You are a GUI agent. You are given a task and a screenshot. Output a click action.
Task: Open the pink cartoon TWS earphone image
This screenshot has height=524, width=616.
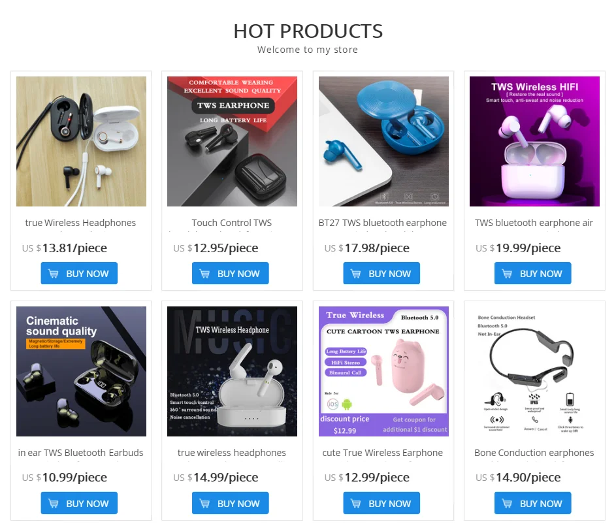(383, 371)
